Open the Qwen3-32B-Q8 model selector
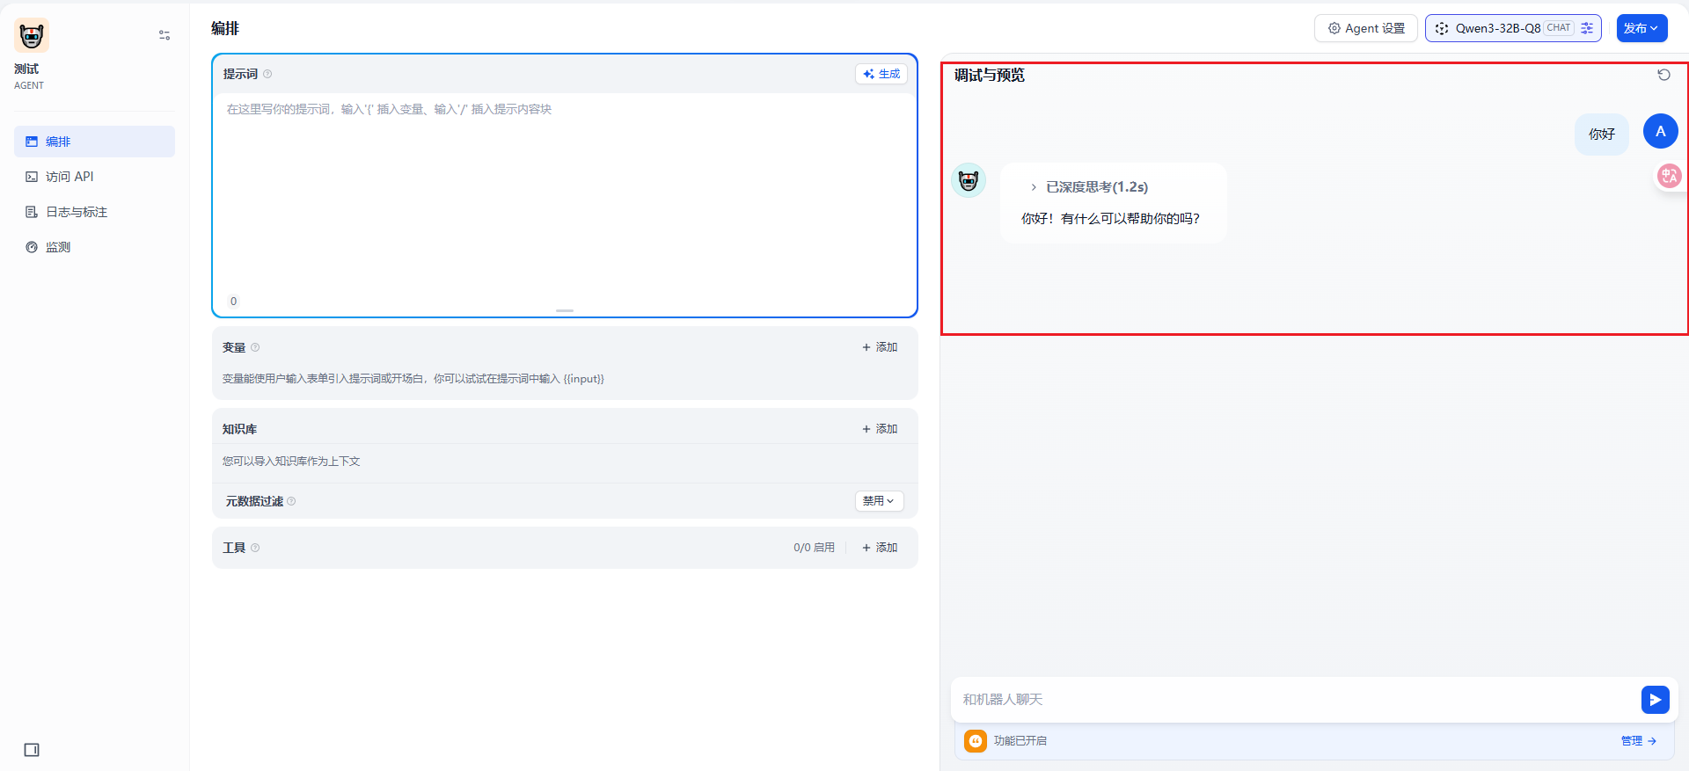The image size is (1689, 771). (1512, 28)
